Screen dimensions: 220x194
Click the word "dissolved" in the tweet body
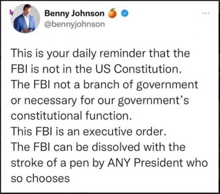[x=116, y=147]
